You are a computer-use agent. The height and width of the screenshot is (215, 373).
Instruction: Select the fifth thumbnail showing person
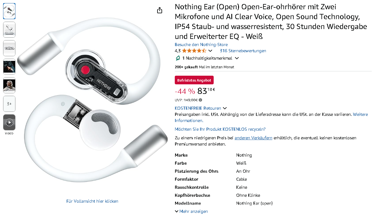pyautogui.click(x=9, y=85)
